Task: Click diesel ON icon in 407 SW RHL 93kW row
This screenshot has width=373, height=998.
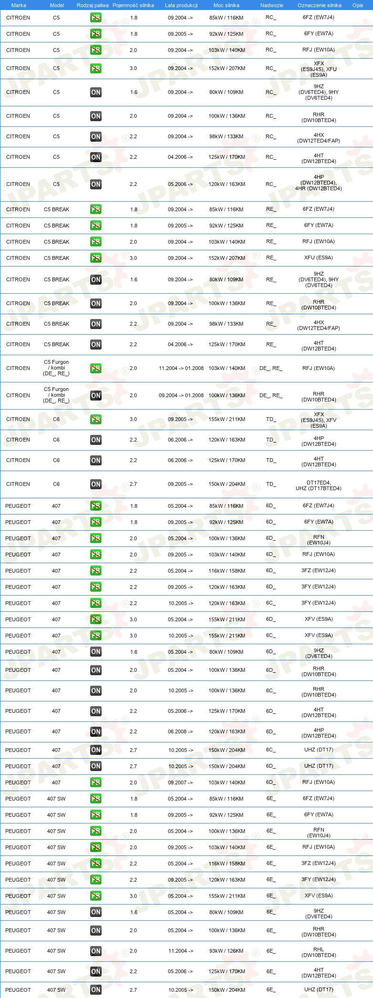Action: point(96,951)
